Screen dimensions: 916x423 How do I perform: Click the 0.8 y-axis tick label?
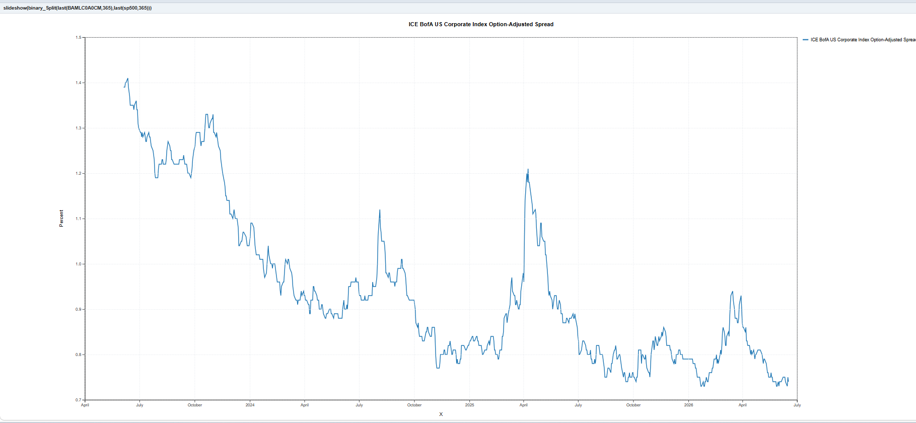tap(79, 355)
